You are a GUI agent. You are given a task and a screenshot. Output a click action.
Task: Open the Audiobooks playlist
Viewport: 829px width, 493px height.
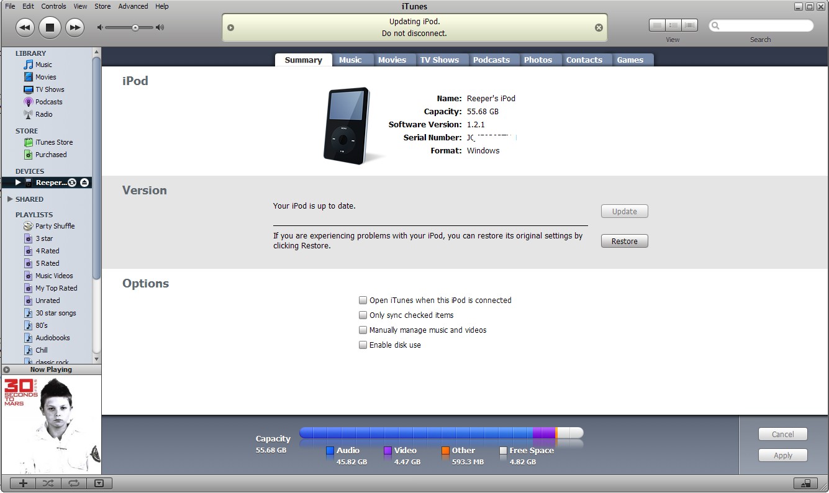coord(52,338)
